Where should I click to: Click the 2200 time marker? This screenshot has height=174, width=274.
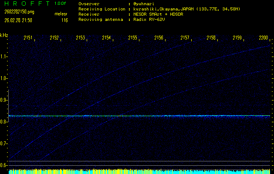[263, 38]
